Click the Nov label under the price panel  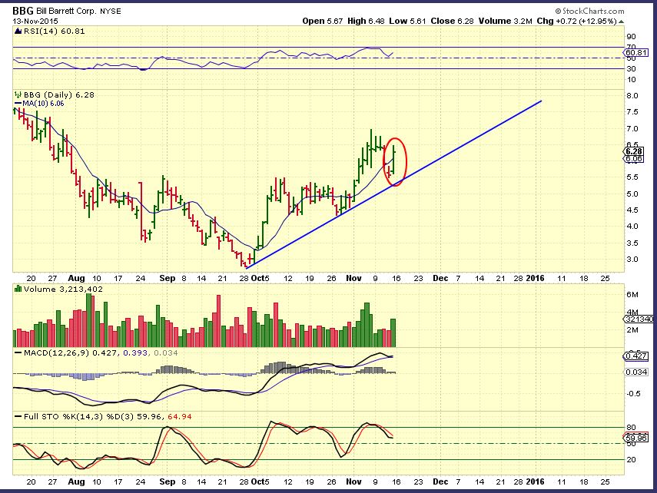click(353, 278)
